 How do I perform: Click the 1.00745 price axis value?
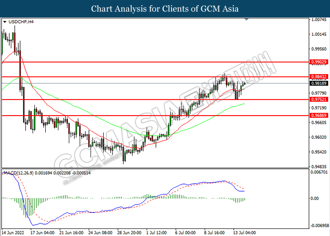[319, 20]
